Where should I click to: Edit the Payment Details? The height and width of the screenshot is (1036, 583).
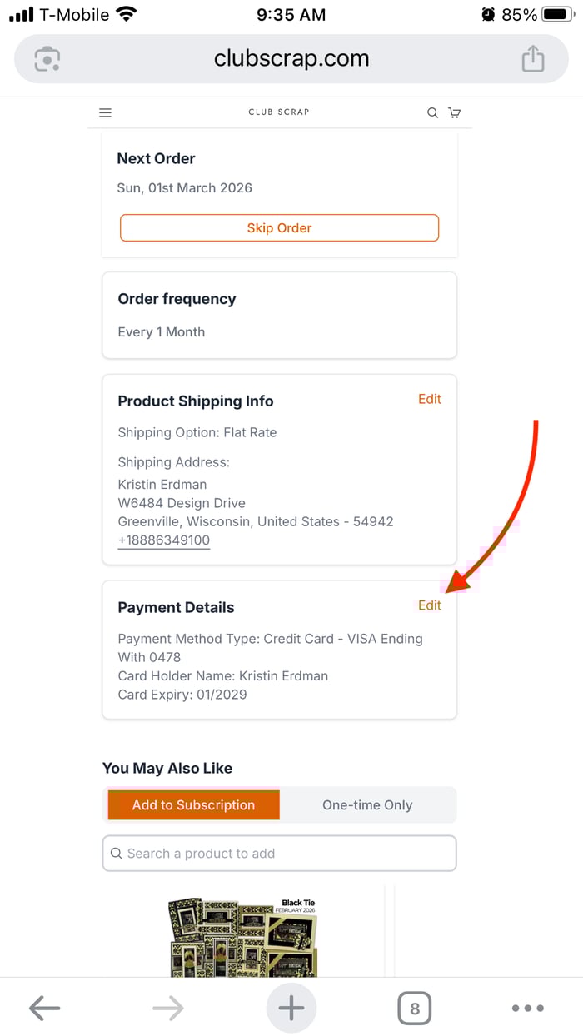pos(430,605)
